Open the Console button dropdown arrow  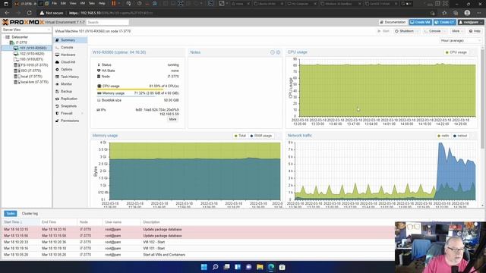click(x=445, y=31)
